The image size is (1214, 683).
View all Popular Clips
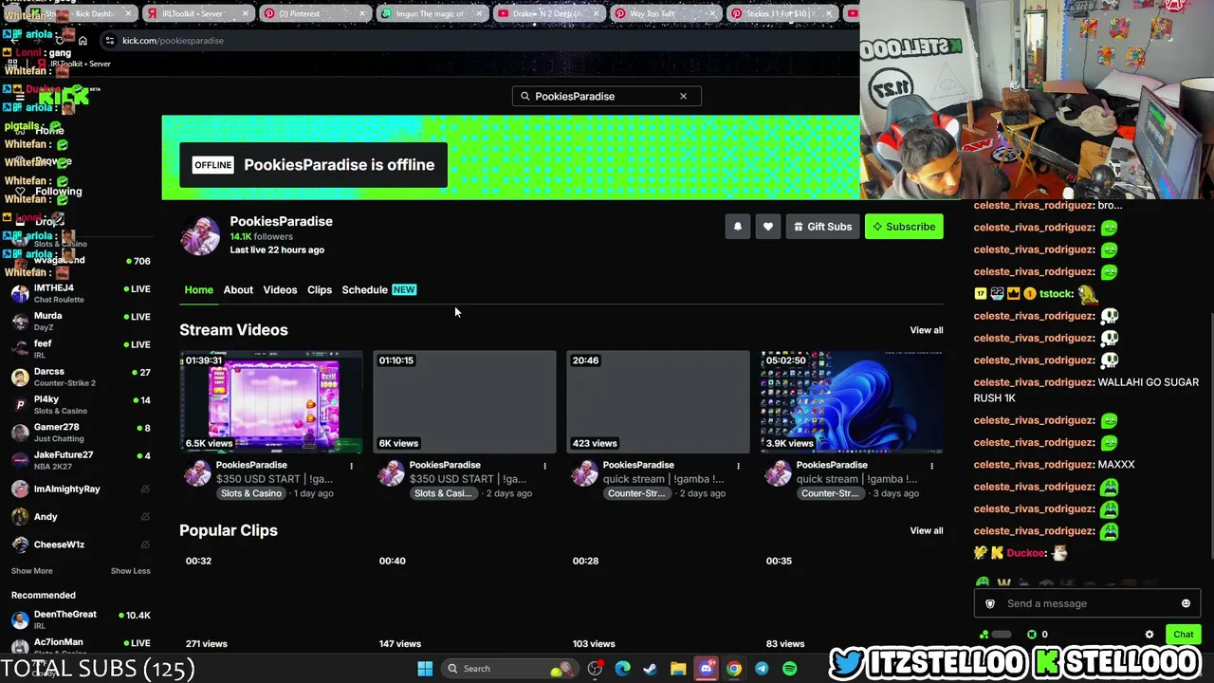[x=927, y=531]
